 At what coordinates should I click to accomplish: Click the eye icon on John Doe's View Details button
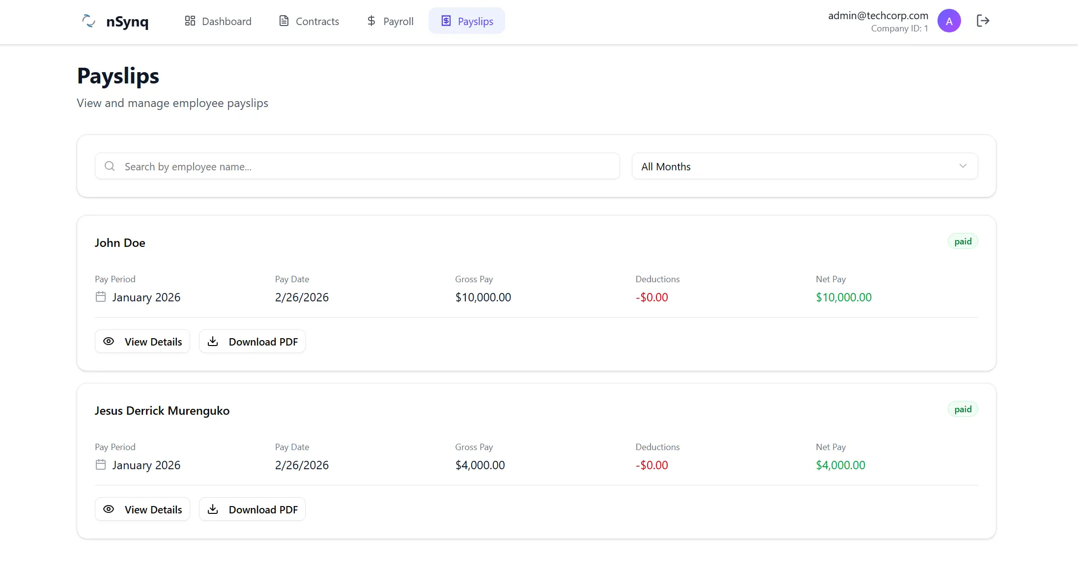pyautogui.click(x=109, y=341)
